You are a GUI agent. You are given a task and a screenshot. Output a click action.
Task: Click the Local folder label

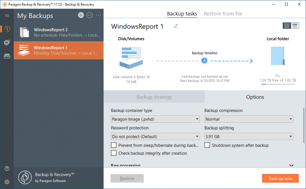278,39
